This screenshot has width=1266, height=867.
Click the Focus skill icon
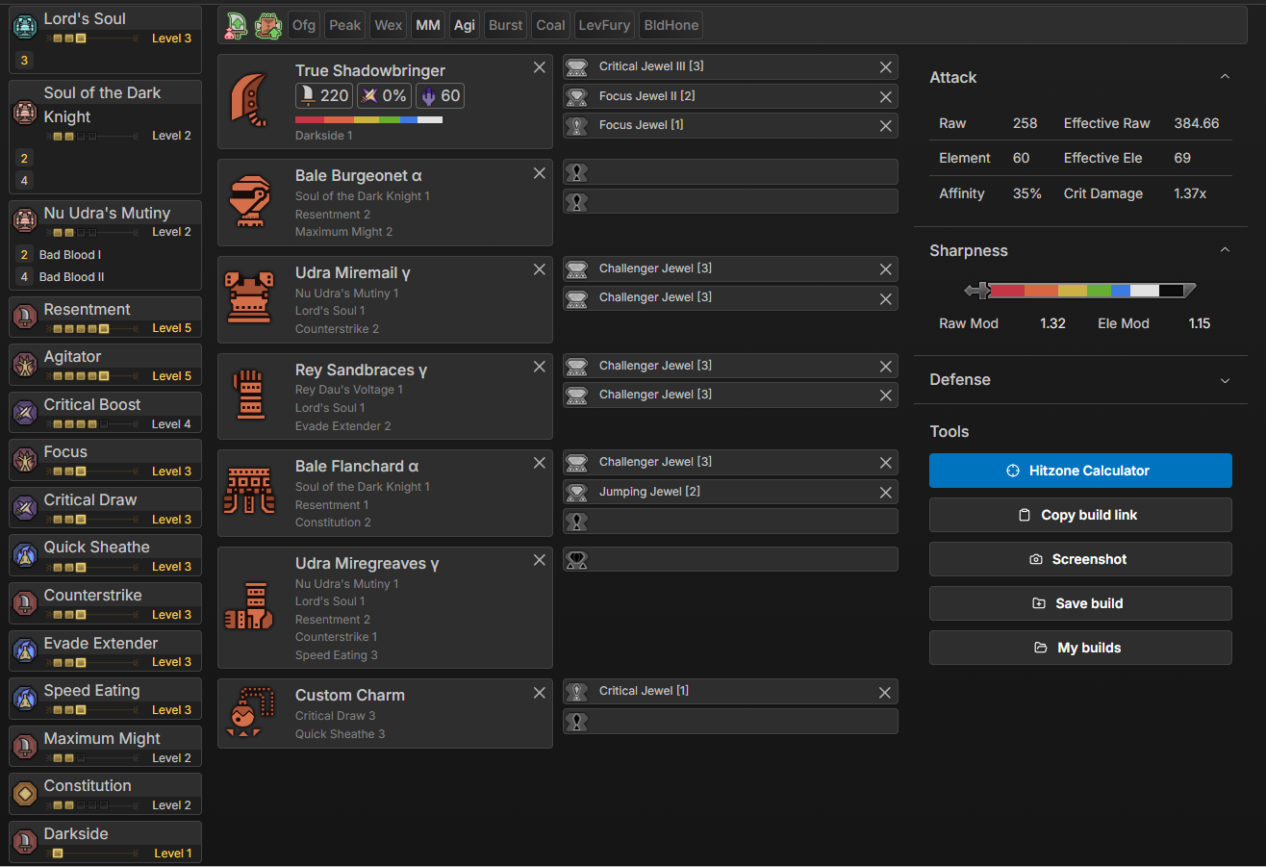[x=25, y=460]
